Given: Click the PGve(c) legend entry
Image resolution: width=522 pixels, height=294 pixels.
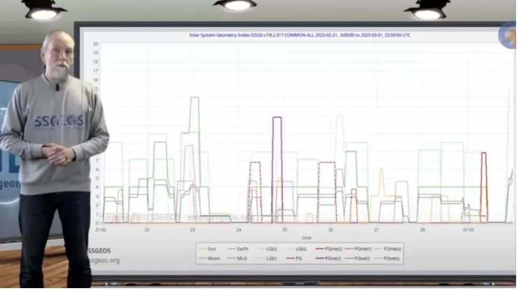Looking at the screenshot, I should pos(328,258).
